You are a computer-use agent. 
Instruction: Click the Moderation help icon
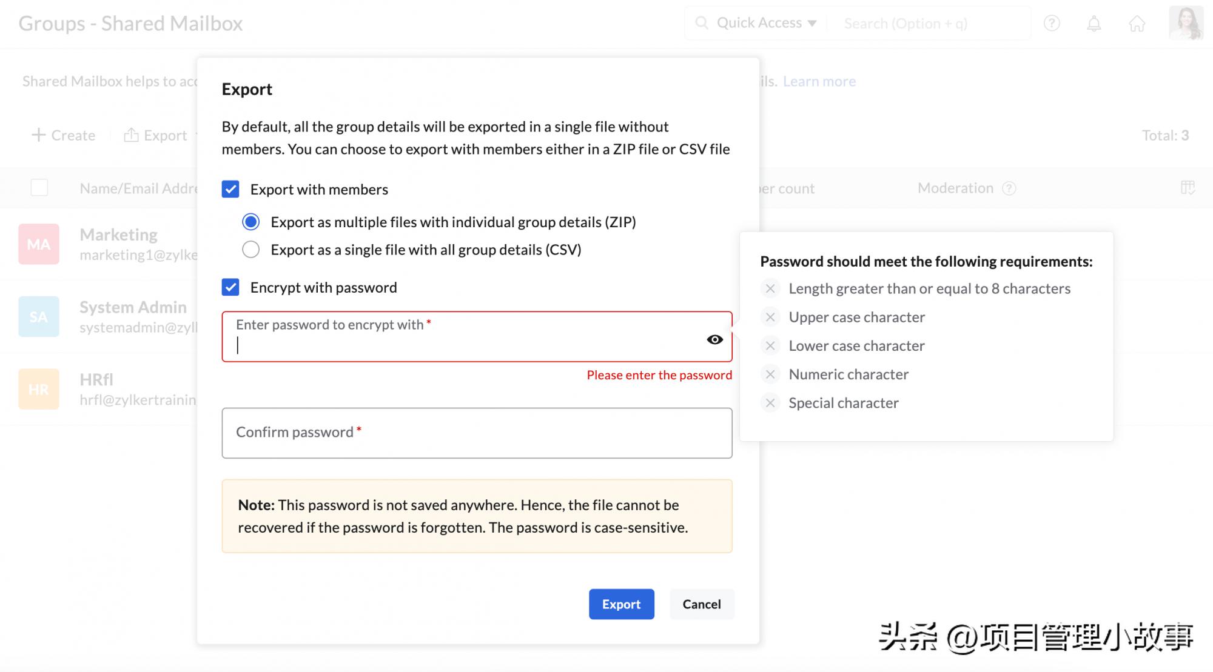tap(1009, 188)
